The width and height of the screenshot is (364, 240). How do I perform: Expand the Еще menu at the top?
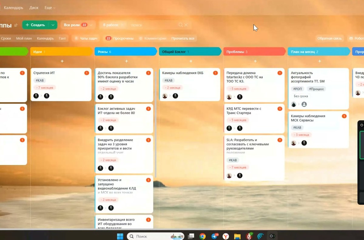tap(50, 8)
